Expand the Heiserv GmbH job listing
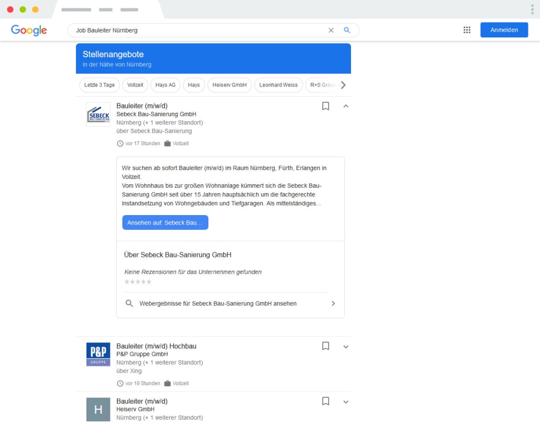Viewport: 540px width, 423px height. [x=346, y=402]
